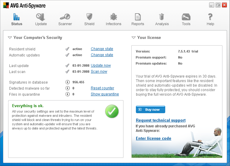The width and height of the screenshot is (230, 166).
Task: Open the Status section
Action: click(17, 19)
